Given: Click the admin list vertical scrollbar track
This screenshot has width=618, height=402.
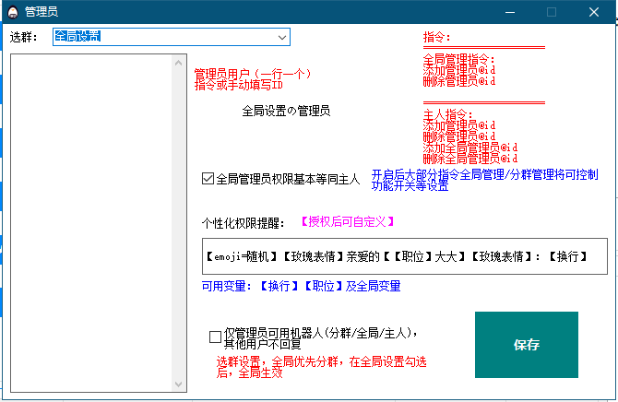Looking at the screenshot, I should click(x=182, y=221).
